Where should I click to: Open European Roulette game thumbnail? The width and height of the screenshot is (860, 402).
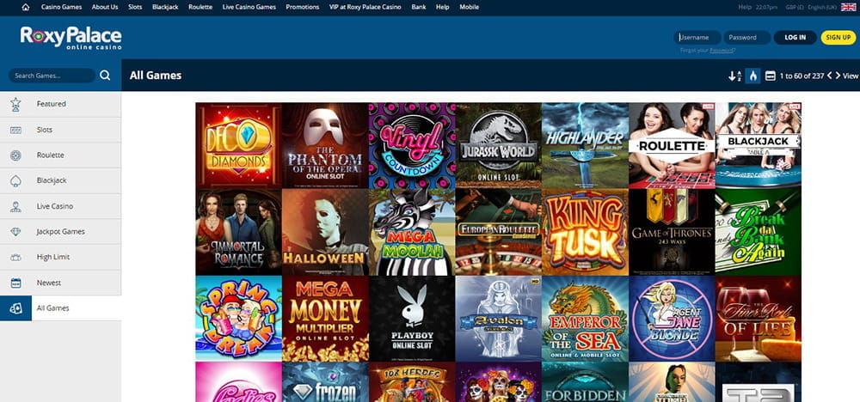[x=499, y=232]
